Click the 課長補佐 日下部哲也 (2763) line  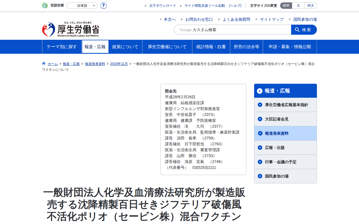point(194,144)
